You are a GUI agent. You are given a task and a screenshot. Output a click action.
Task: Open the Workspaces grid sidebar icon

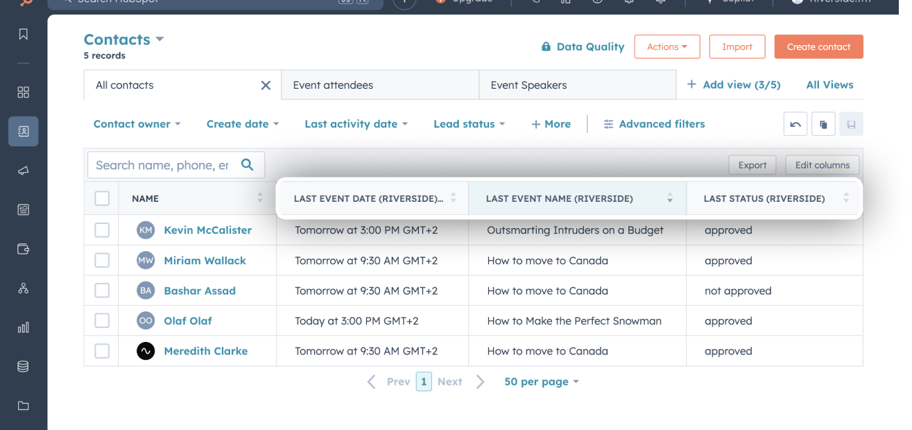[24, 92]
